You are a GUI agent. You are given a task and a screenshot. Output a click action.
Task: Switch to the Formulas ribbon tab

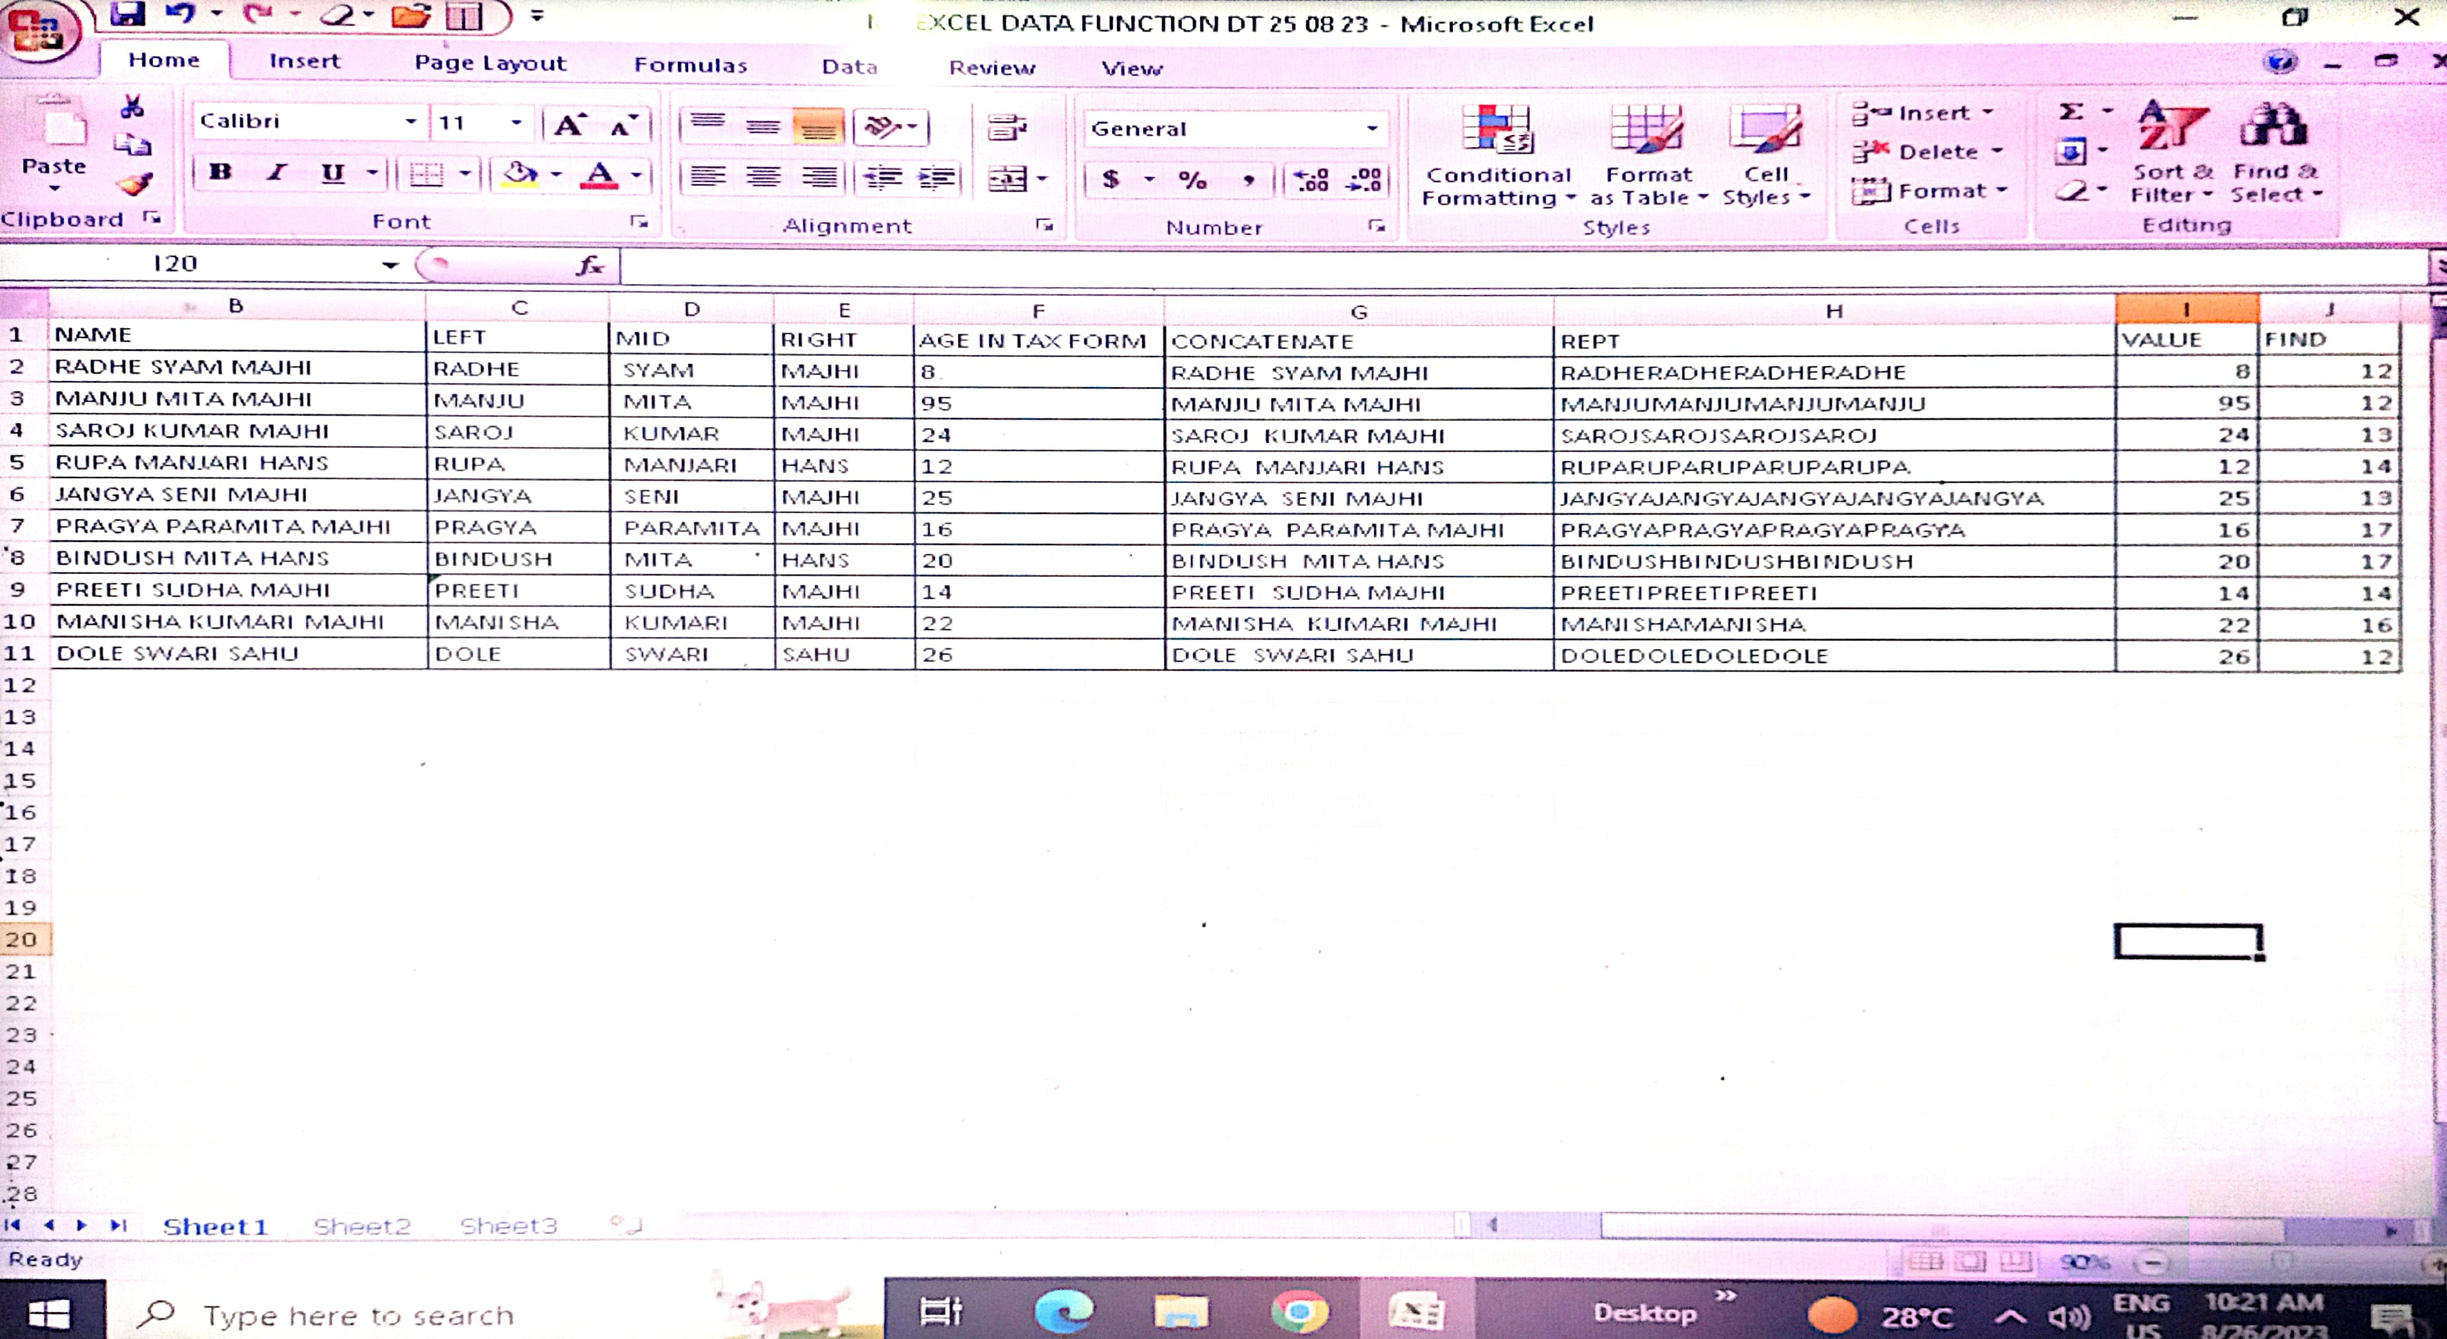(x=689, y=66)
